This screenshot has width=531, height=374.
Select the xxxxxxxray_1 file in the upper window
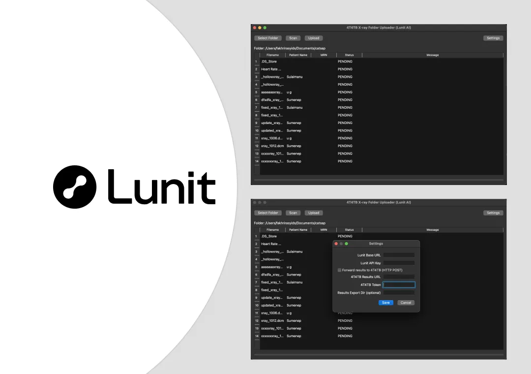click(379, 161)
